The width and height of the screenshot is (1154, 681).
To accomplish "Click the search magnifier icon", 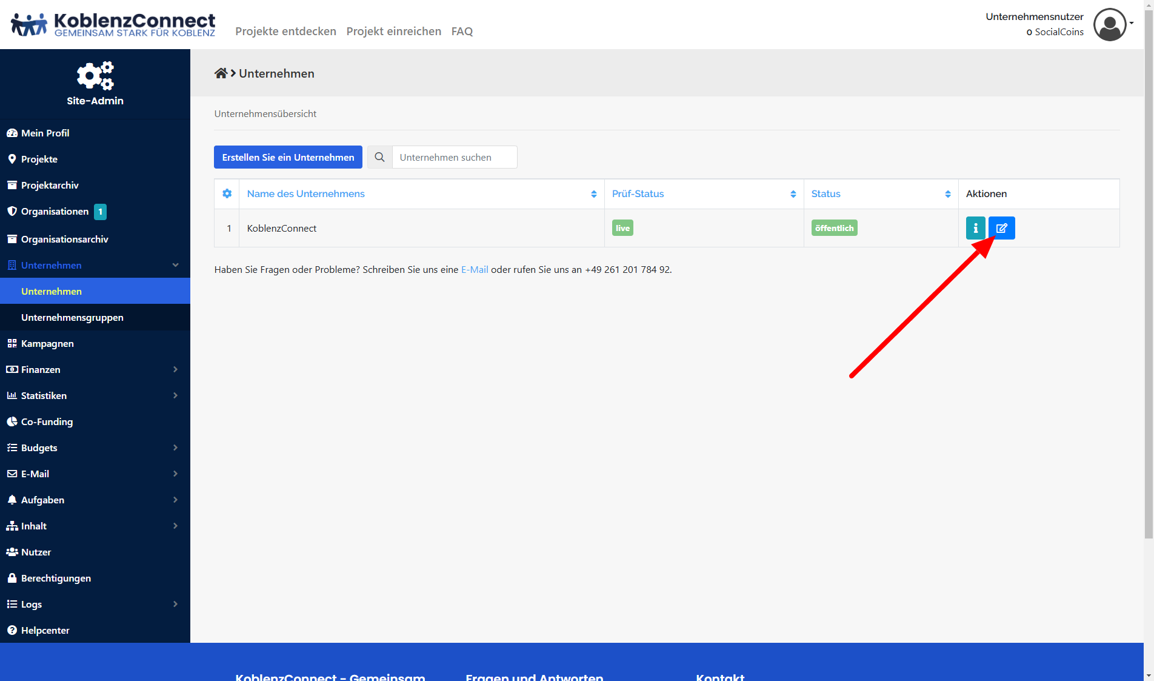I will tap(379, 157).
